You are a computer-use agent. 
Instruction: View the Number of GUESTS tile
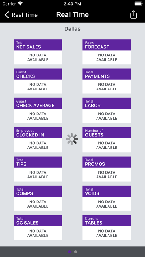[x=107, y=140]
